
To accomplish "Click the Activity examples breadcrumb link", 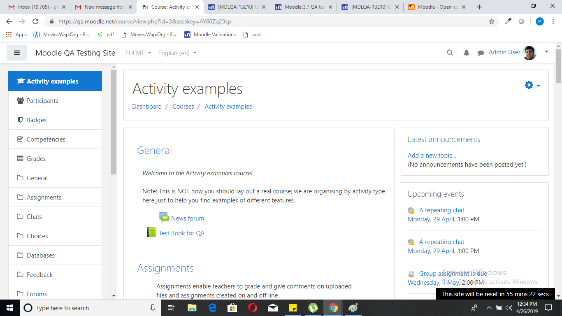I will pos(228,106).
